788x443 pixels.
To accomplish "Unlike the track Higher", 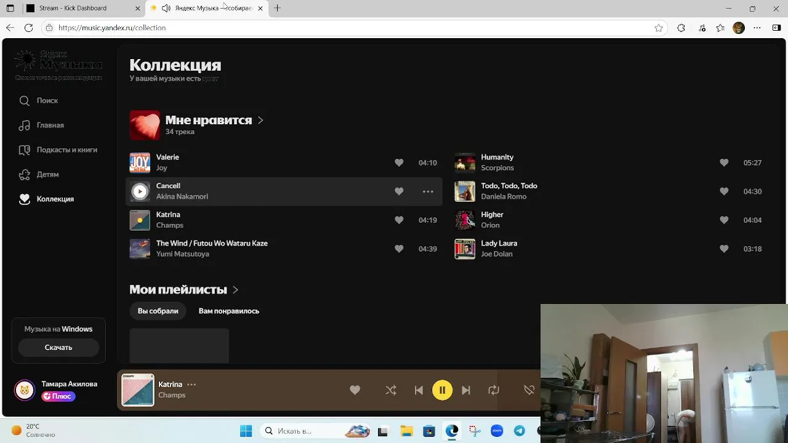I will pyautogui.click(x=724, y=220).
